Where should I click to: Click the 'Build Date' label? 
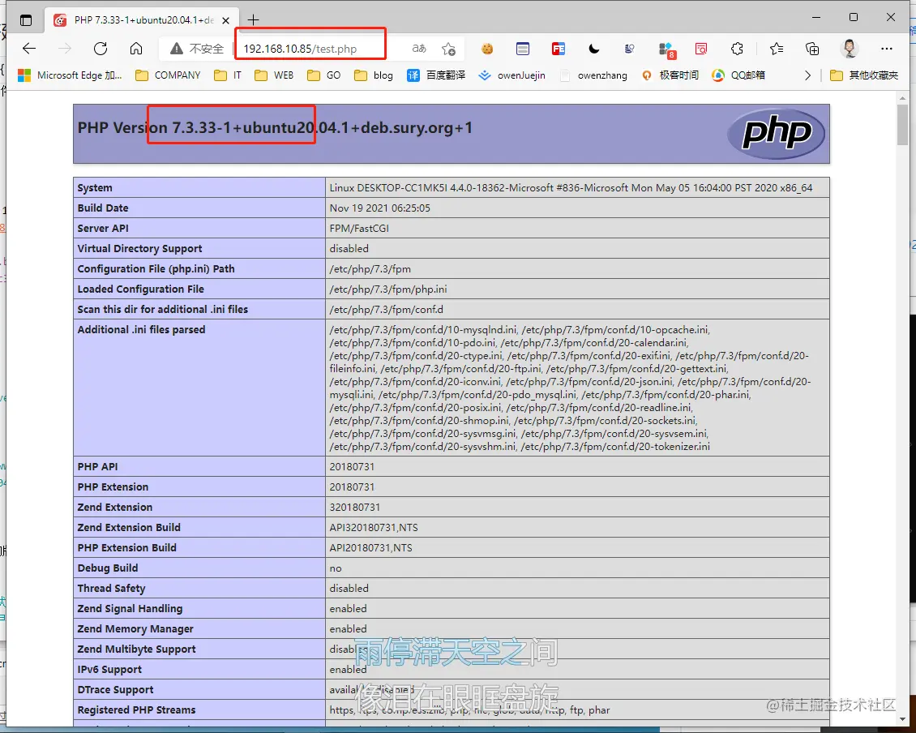[x=103, y=208]
